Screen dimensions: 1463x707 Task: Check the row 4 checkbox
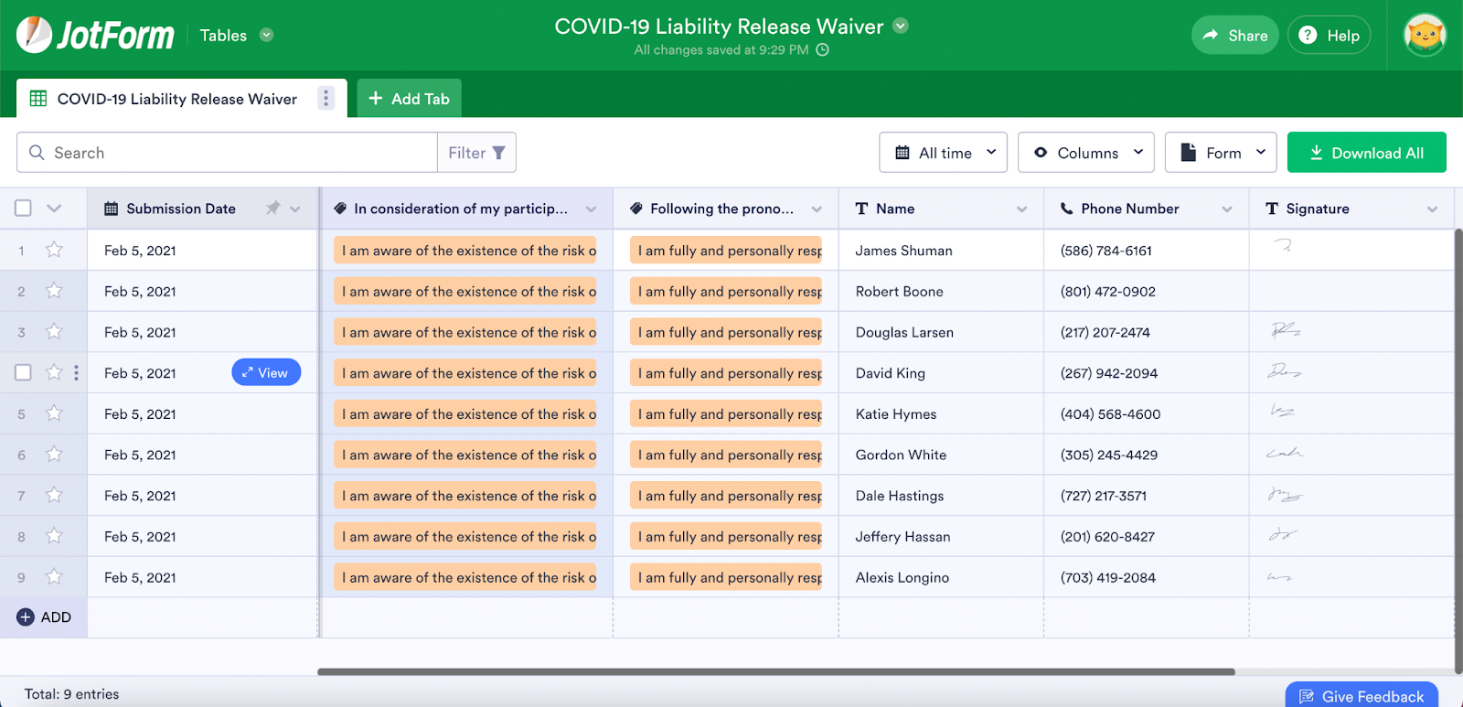[x=24, y=373]
